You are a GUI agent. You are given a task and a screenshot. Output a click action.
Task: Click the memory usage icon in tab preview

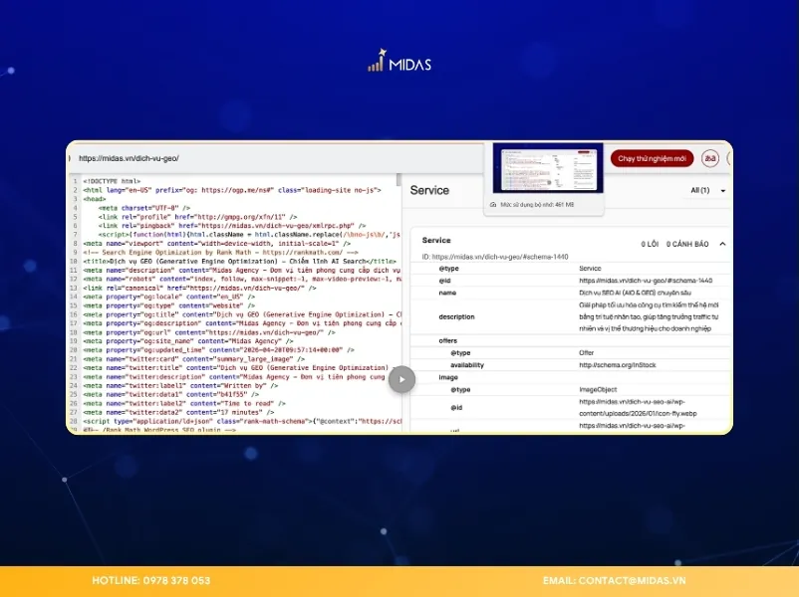tap(492, 204)
